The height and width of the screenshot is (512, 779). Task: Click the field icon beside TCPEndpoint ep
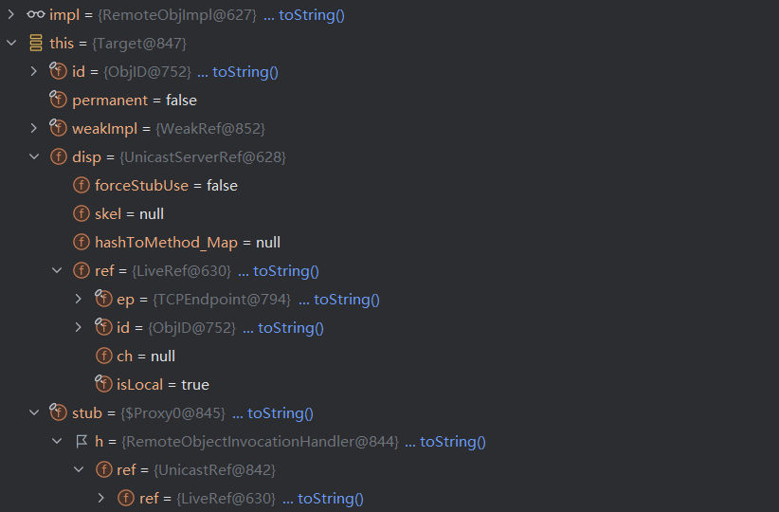[x=104, y=300]
